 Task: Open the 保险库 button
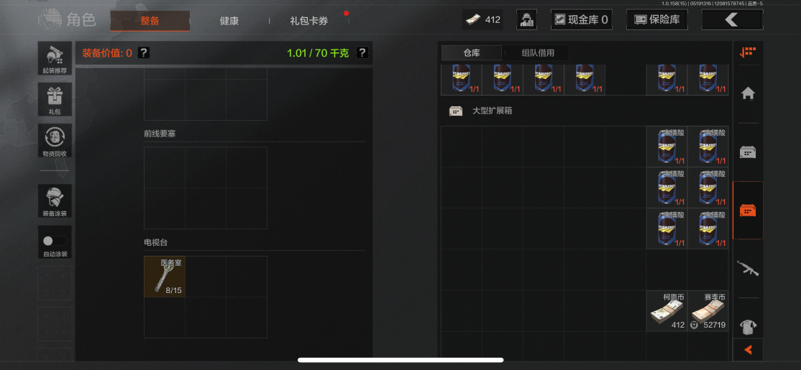coord(657,20)
